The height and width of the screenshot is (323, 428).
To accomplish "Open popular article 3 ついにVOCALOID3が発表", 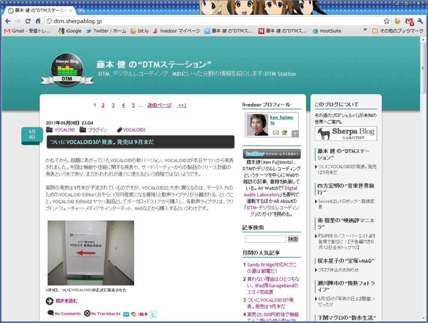I will pos(270,303).
